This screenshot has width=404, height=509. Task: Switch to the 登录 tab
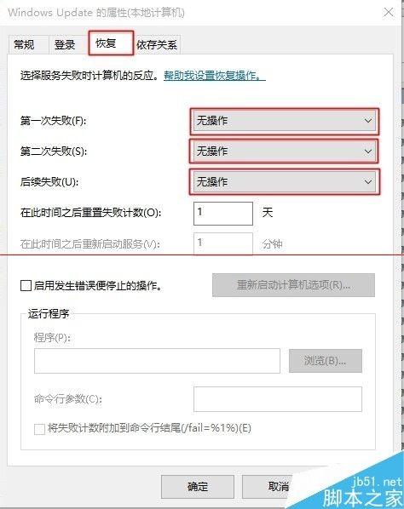pos(65,44)
